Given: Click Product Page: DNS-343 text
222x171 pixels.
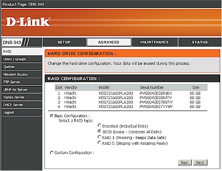Looking at the screenshot, I should tap(24, 4).
